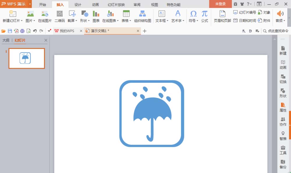Switch to the 开始 ribbon tab
Viewport: 291px width, 173px height.
tap(42, 5)
